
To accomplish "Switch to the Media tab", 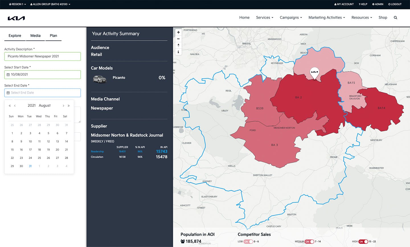I will pos(35,36).
